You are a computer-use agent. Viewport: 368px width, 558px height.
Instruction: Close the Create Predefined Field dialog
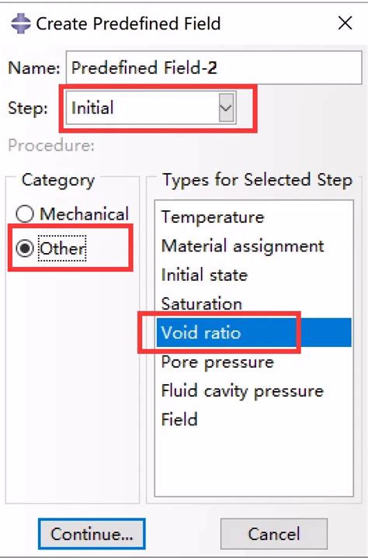coord(345,23)
